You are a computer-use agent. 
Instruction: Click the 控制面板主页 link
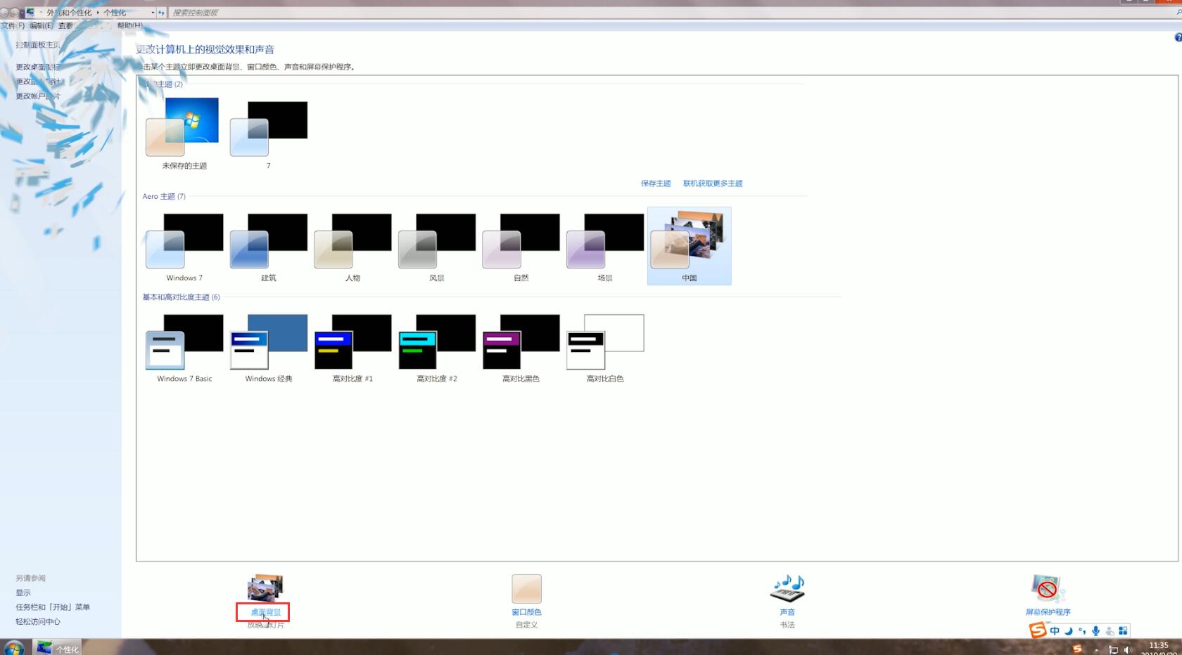pyautogui.click(x=38, y=45)
